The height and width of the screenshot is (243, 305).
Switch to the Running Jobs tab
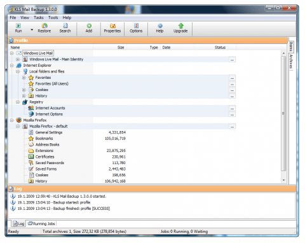[41, 223]
